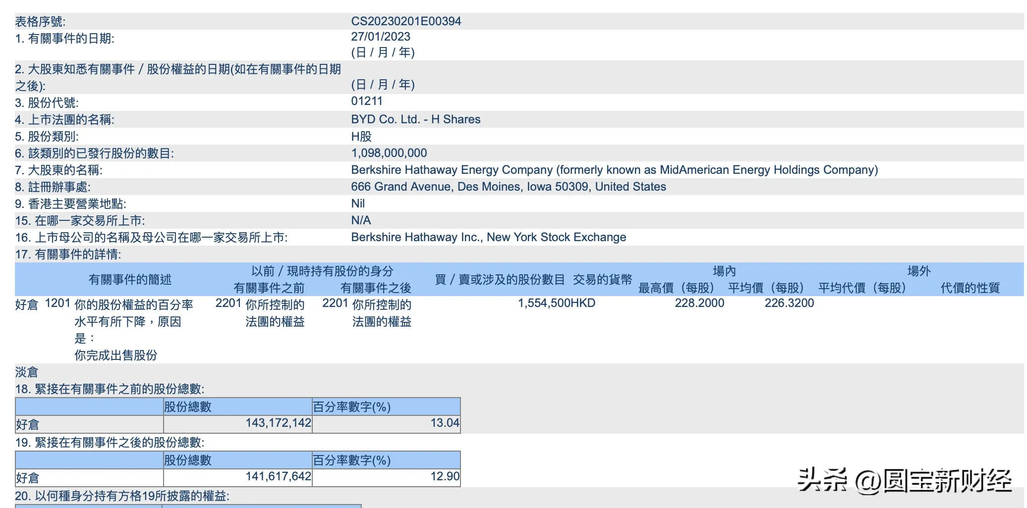Click shares involved value 1,554,500
This screenshot has height=508, width=1027.
(x=544, y=303)
